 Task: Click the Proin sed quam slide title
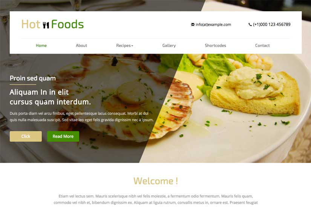33,78
